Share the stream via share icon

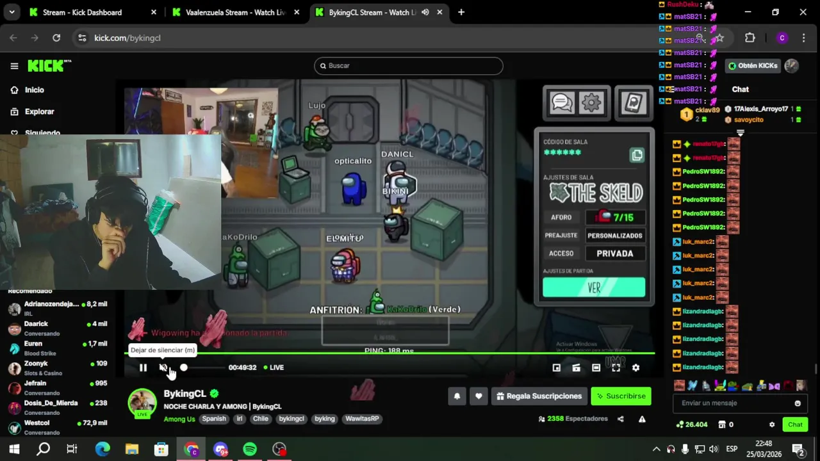pos(620,419)
